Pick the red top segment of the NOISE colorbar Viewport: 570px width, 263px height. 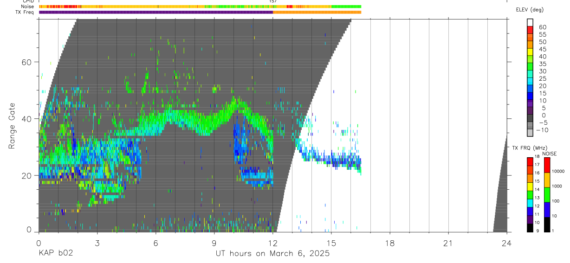(548, 165)
